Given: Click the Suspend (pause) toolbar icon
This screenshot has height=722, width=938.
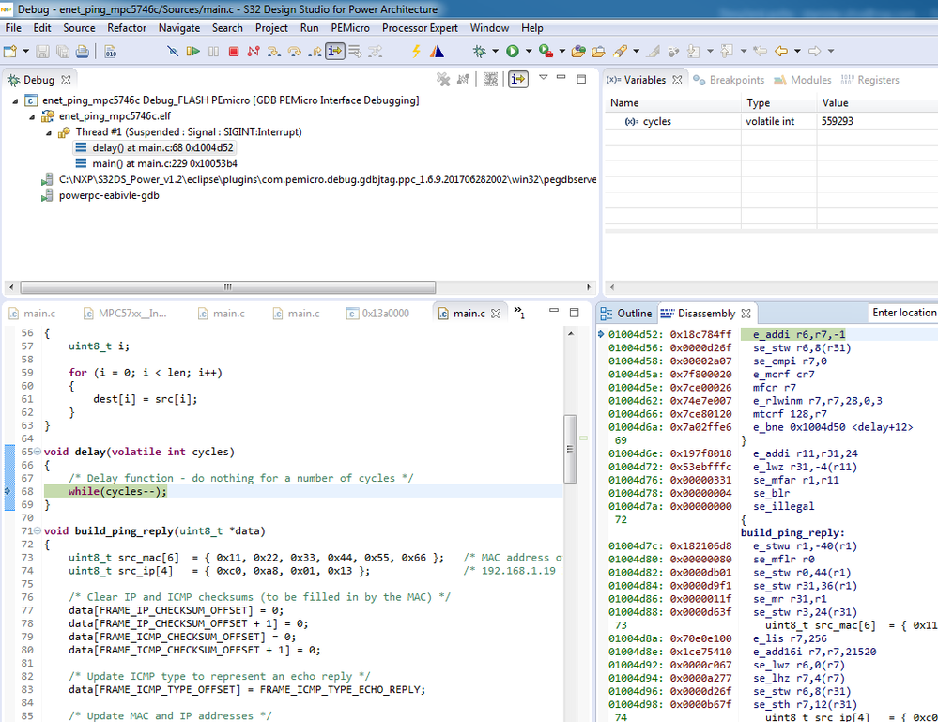Looking at the screenshot, I should 213,52.
